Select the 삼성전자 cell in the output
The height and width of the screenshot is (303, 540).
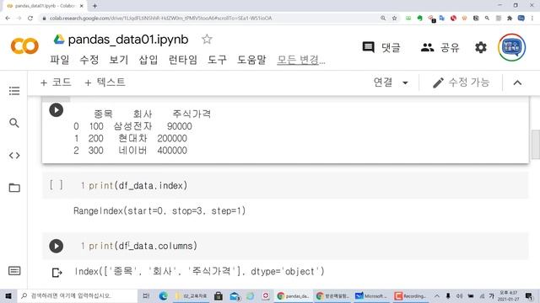pyautogui.click(x=133, y=126)
